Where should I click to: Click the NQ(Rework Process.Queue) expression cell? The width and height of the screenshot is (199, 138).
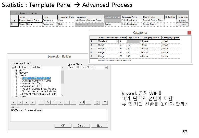tap(90, 20)
